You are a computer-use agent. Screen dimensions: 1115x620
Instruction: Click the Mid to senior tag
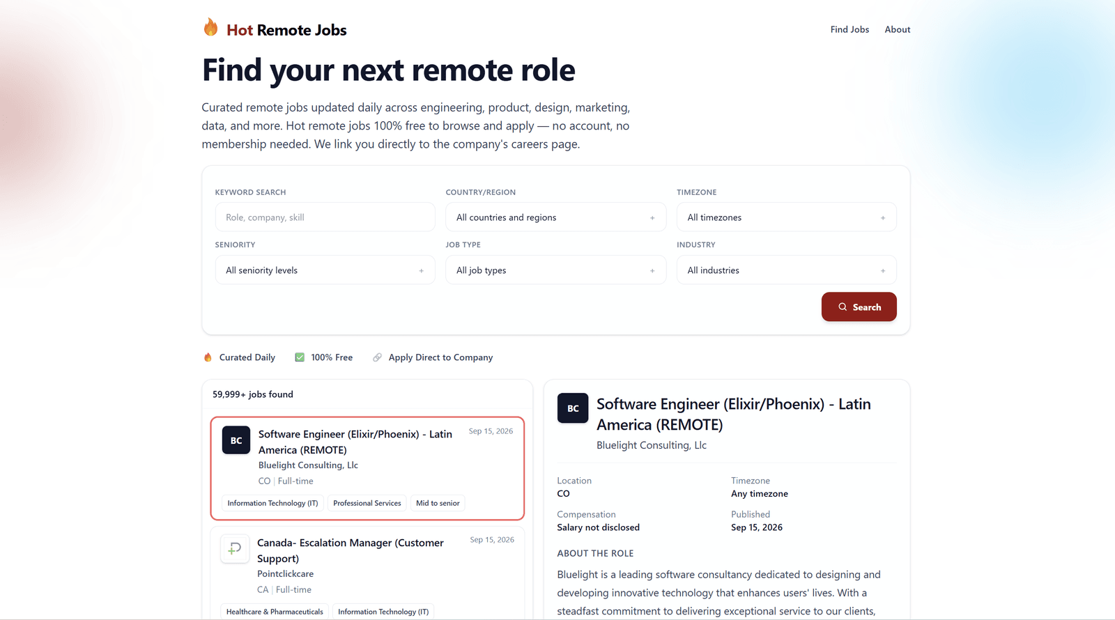438,503
